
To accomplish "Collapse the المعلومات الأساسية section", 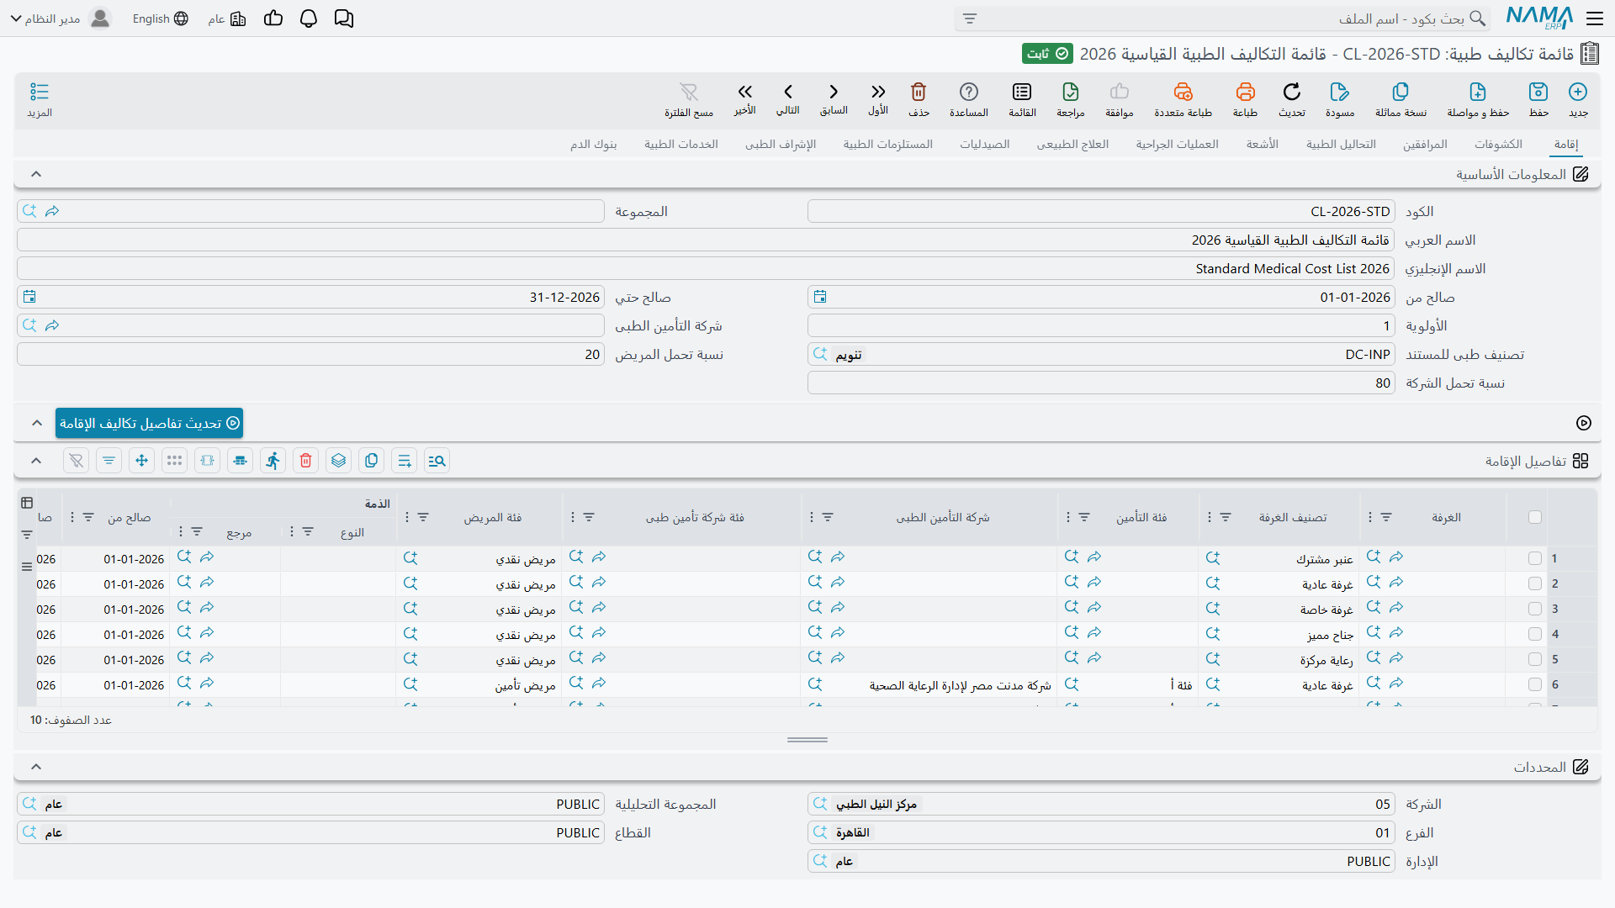I will (x=36, y=174).
